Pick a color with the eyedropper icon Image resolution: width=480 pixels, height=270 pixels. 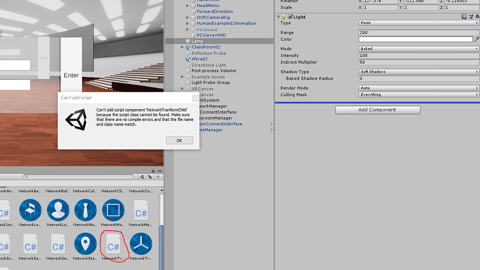(477, 39)
